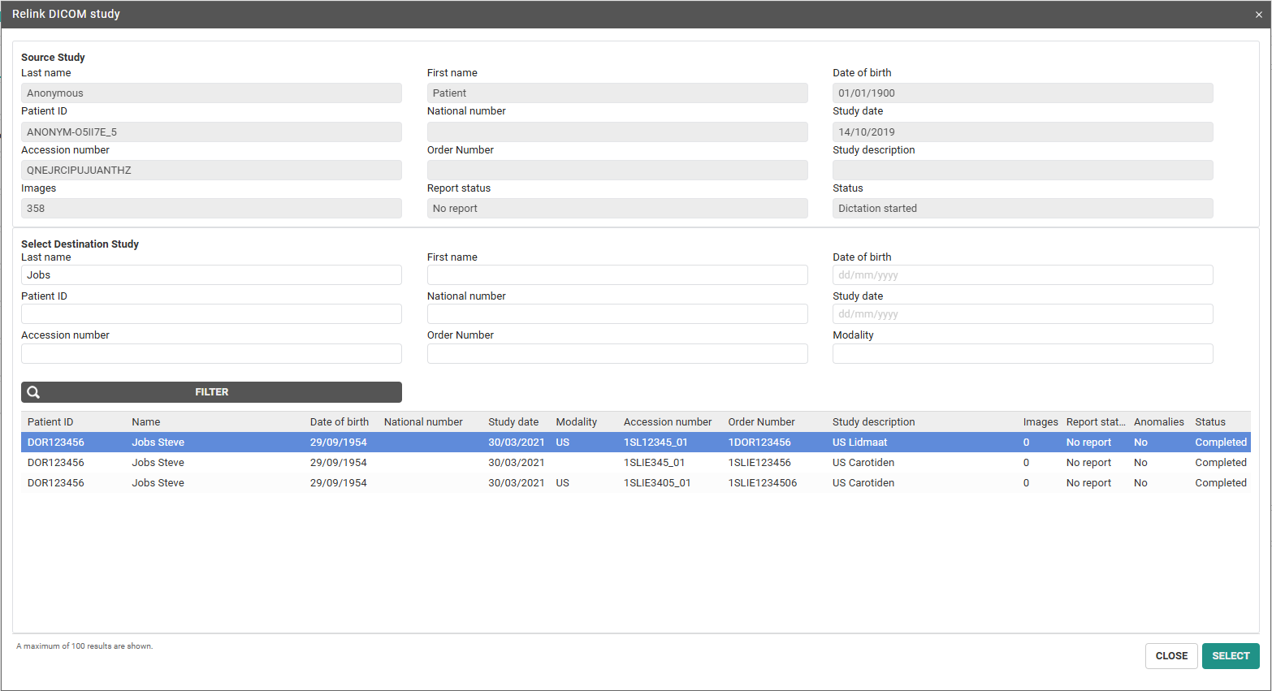Click the destination National number input
Viewport: 1272px width, 691px height.
click(x=617, y=314)
